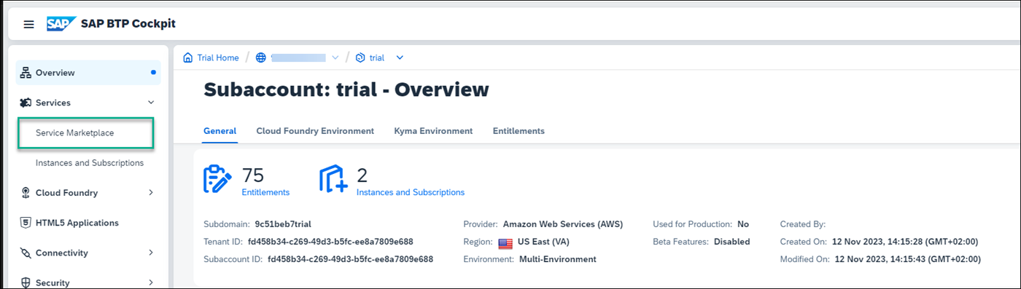Screen dimensions: 1021x289
Task: Click the Multi-Environment value
Action: click(558, 259)
